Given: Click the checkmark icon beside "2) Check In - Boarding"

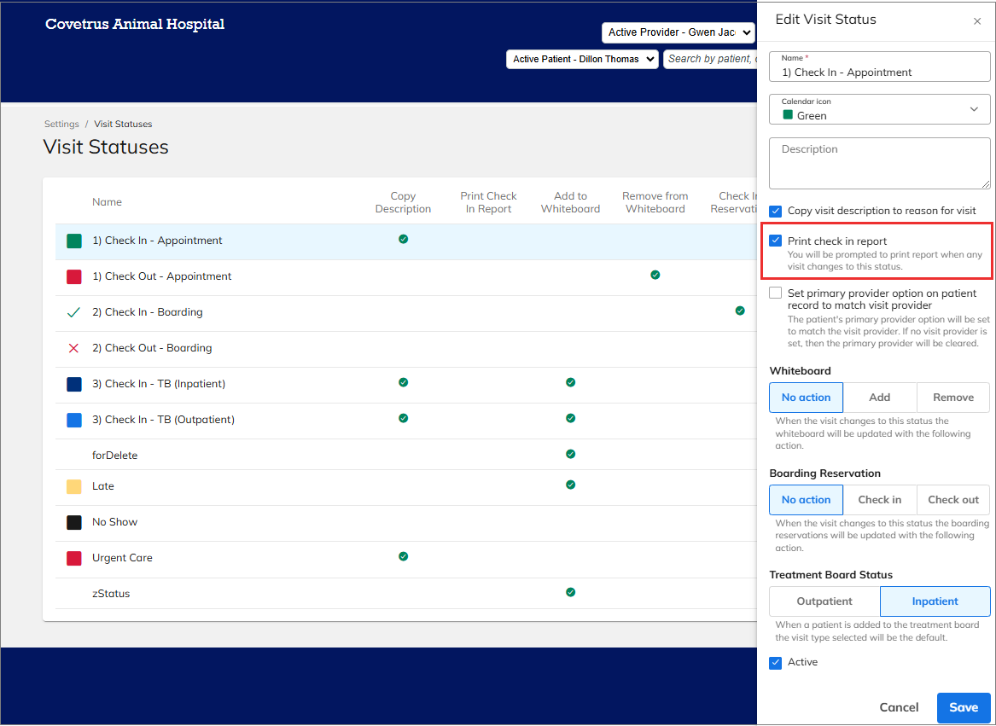Looking at the screenshot, I should (x=73, y=312).
